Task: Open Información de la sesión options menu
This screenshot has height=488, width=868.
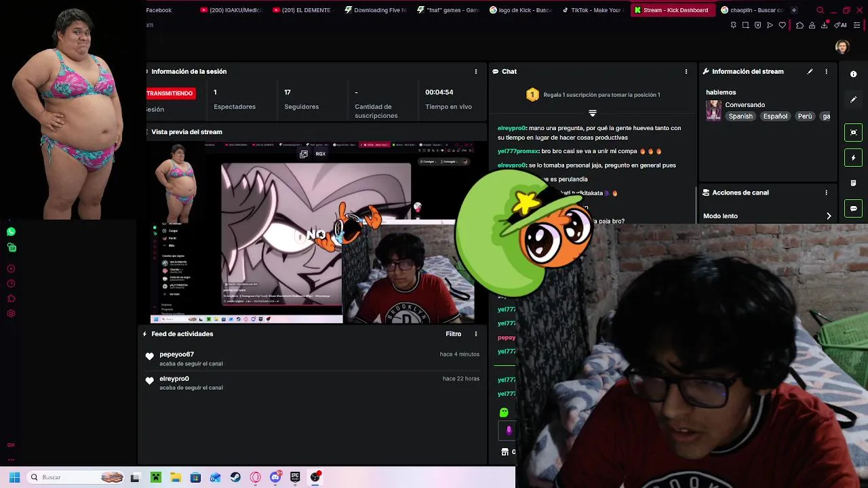Action: pos(476,71)
